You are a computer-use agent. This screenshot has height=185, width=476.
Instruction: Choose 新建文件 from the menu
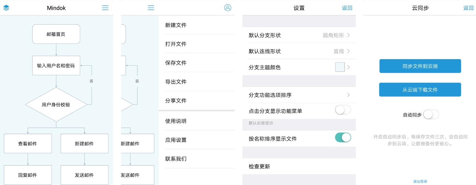click(x=196, y=25)
